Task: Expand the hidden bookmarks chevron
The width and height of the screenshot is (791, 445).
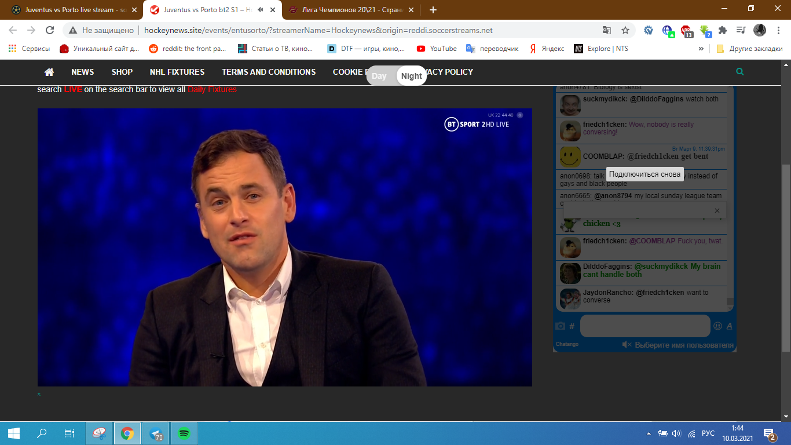Action: click(701, 49)
